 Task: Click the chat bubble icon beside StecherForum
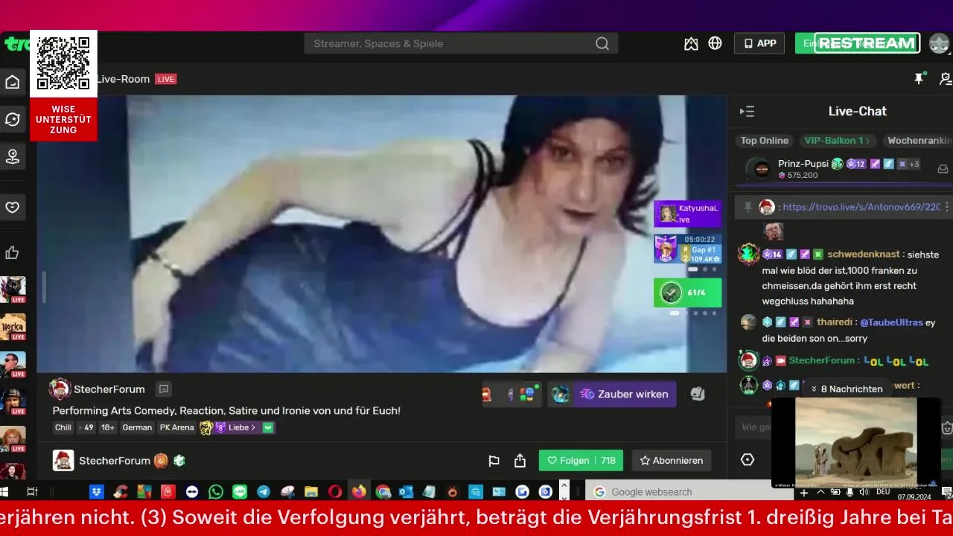164,389
